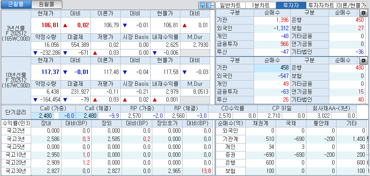Click the institution net buy value 1,396
Viewport: 370px width, 176px height.
point(283,20)
